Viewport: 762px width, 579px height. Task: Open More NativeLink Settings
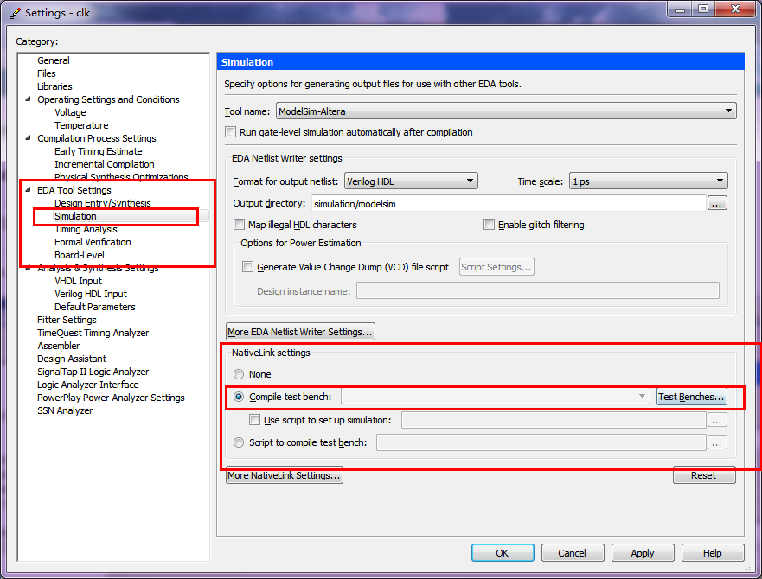[x=285, y=475]
